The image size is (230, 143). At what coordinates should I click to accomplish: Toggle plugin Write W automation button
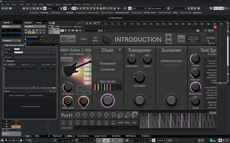73,31
